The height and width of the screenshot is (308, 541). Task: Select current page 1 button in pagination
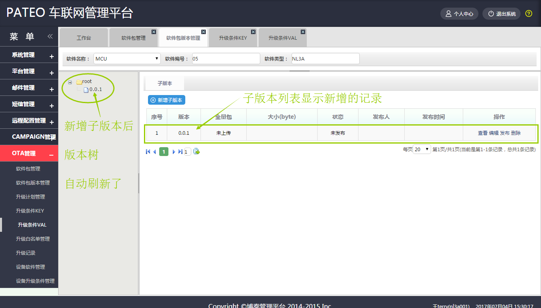pyautogui.click(x=164, y=151)
